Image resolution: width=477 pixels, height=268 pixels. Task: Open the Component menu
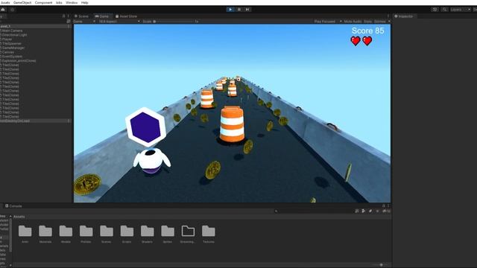coord(43,2)
